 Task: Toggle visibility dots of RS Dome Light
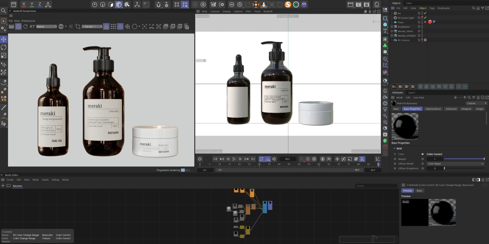point(422,18)
